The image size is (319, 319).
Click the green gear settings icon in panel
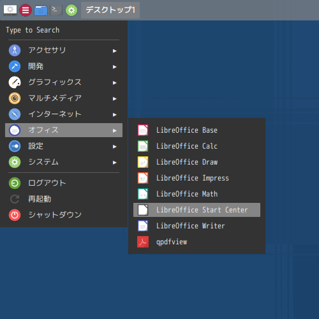(71, 10)
